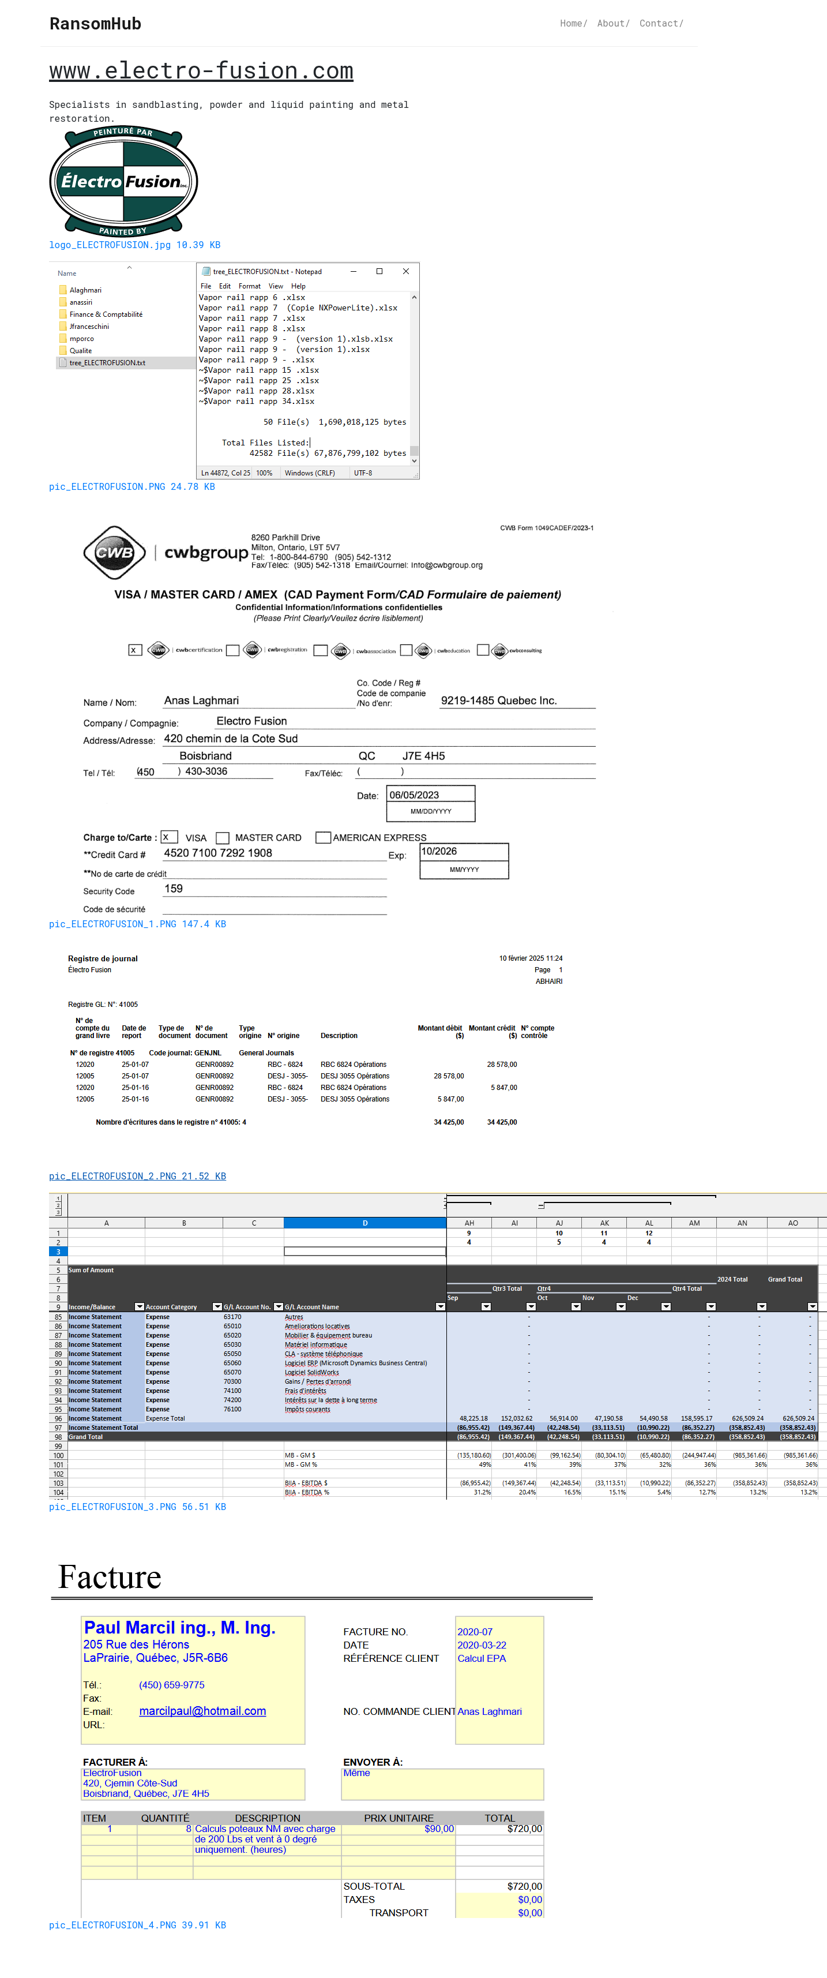The height and width of the screenshot is (1978, 827).
Task: Select column D header in spreadsheet
Action: click(364, 1223)
